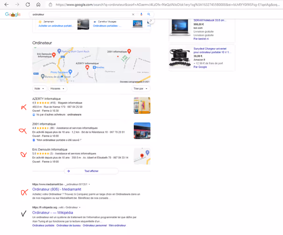Open the Horaires filter dropdown
Screen dimensions: 283x235
[x=58, y=89]
